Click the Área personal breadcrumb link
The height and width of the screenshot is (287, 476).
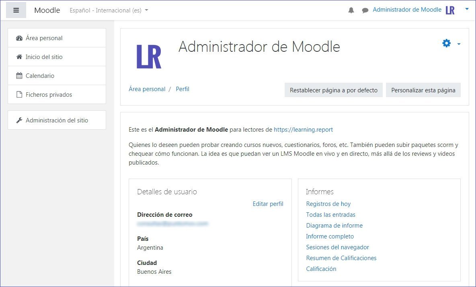coord(147,89)
